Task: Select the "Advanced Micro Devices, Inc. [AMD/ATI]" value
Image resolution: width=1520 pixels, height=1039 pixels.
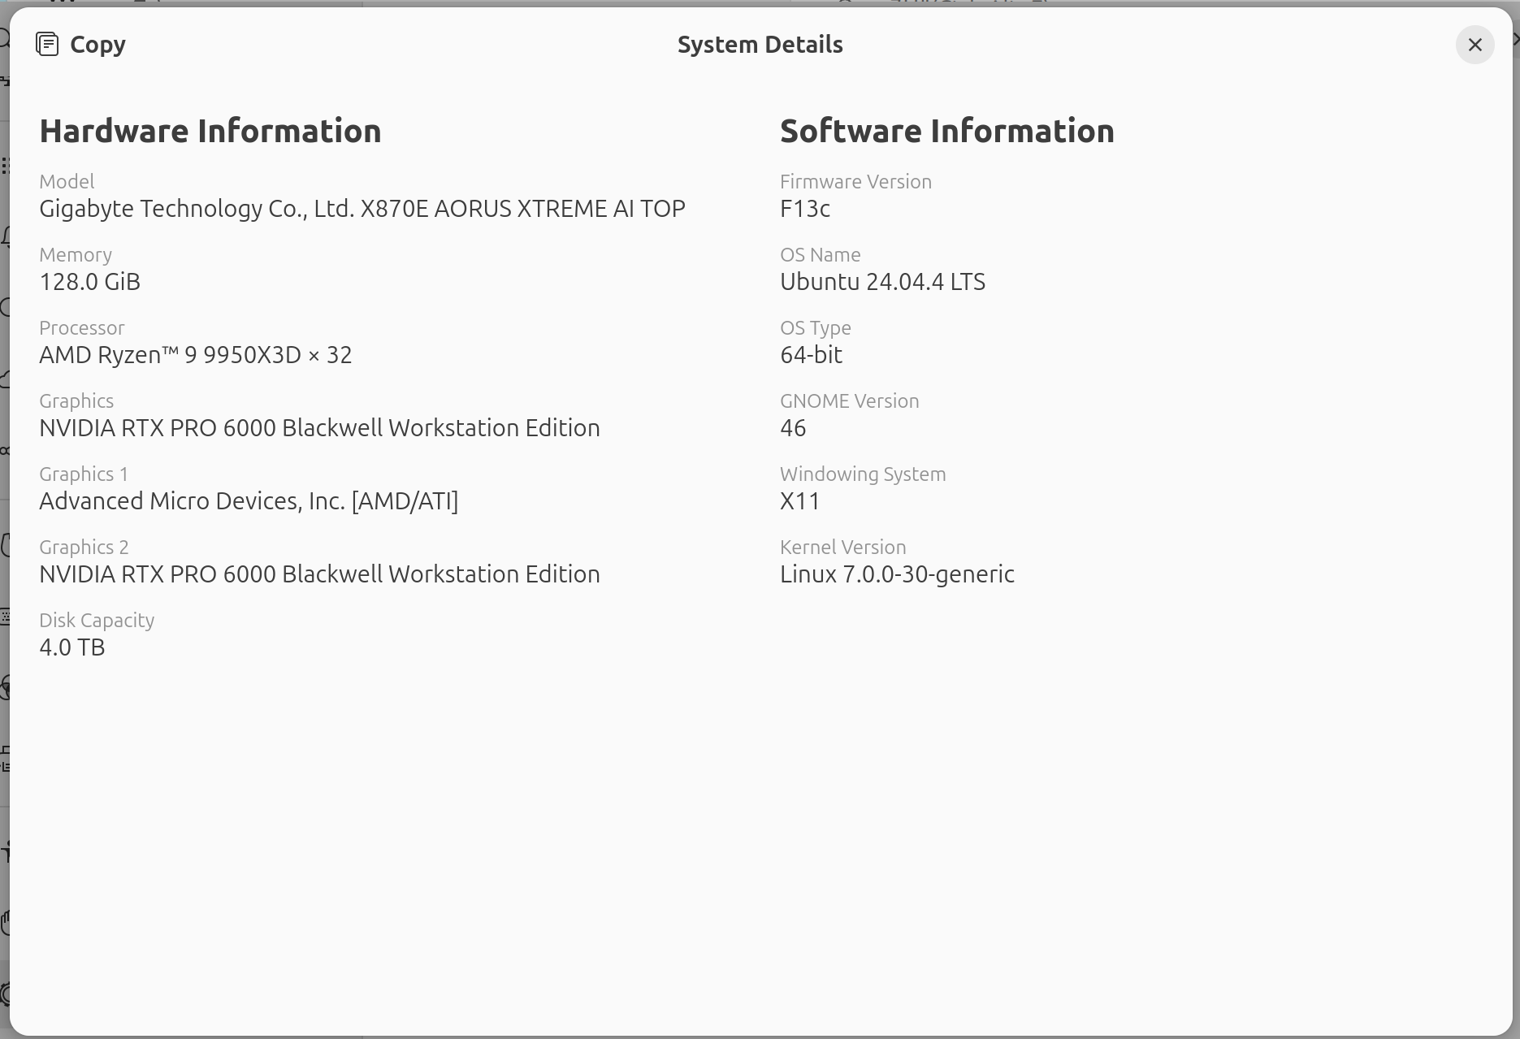Action: (249, 501)
